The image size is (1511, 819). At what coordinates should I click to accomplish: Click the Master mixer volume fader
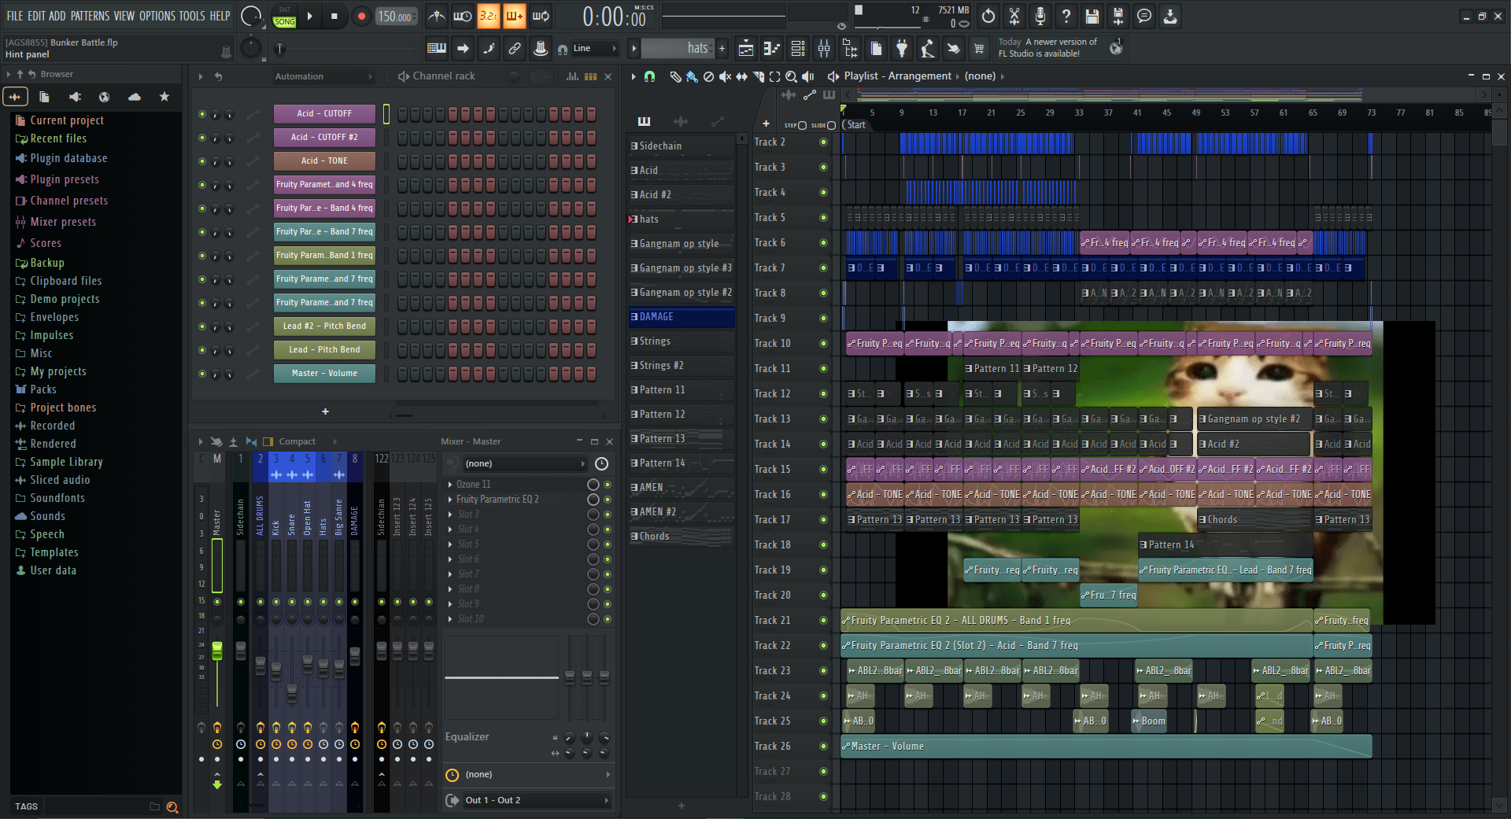[x=217, y=651]
